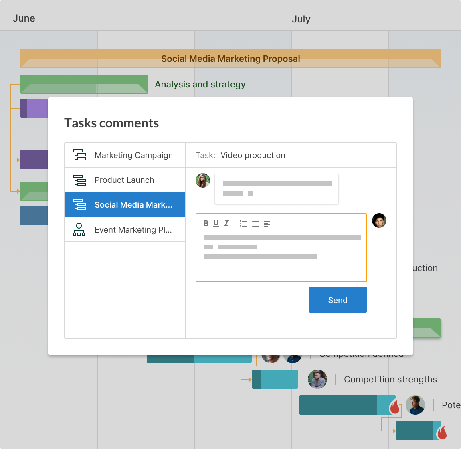Select Social Media Mark... project
The height and width of the screenshot is (449, 461).
pyautogui.click(x=125, y=204)
